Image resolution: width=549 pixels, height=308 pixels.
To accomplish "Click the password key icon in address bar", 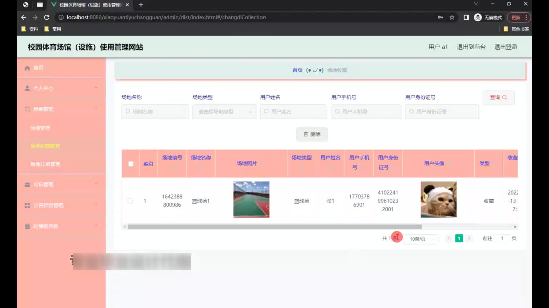I will coord(440,17).
